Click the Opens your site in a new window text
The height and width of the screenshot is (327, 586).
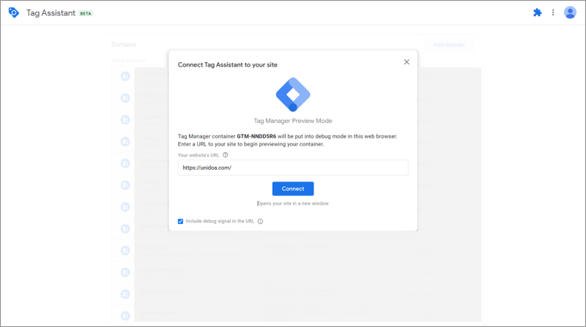point(293,203)
